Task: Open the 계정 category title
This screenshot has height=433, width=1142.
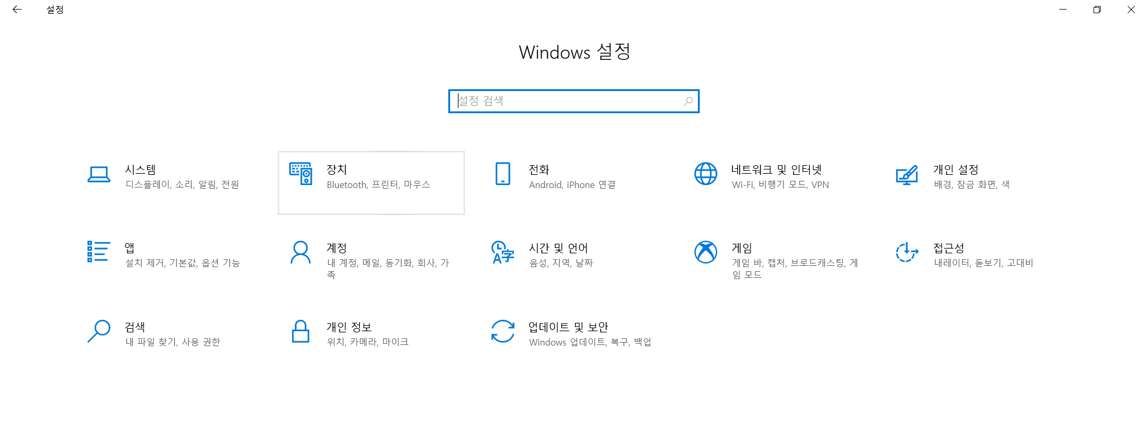Action: coord(336,248)
